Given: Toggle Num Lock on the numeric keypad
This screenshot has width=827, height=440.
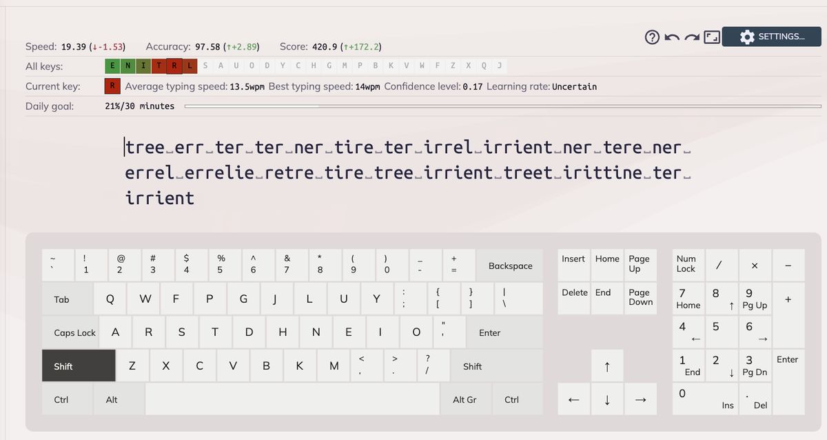Looking at the screenshot, I should pyautogui.click(x=686, y=265).
